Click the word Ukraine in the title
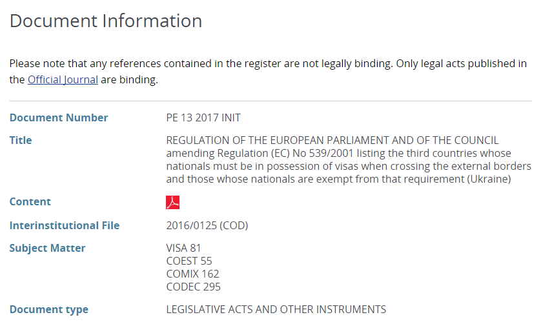 488,179
